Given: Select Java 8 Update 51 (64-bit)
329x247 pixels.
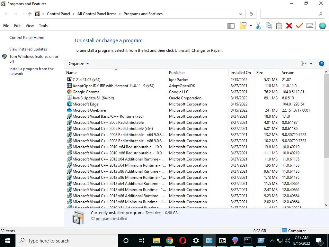Looking at the screenshot, I should 193,98.
